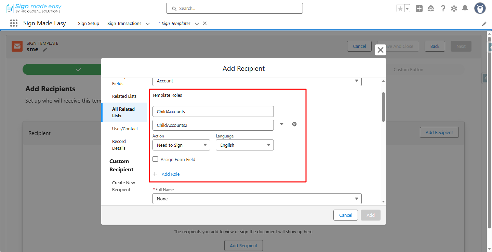Click the plus icon to add new item
This screenshot has height=252, width=492.
point(419,8)
